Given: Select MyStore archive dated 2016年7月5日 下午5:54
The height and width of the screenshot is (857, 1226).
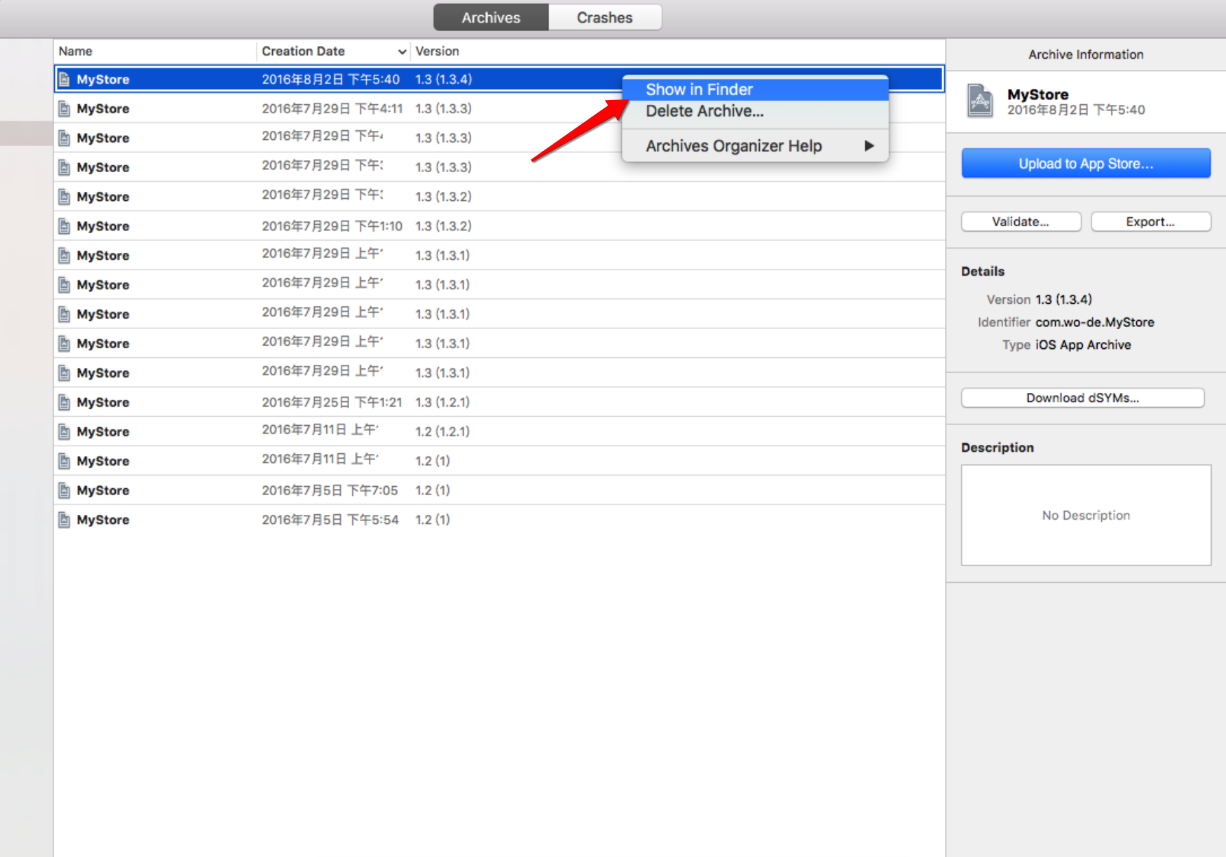Looking at the screenshot, I should pyautogui.click(x=499, y=520).
